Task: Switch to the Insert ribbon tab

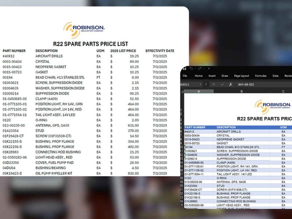Action: [212, 76]
